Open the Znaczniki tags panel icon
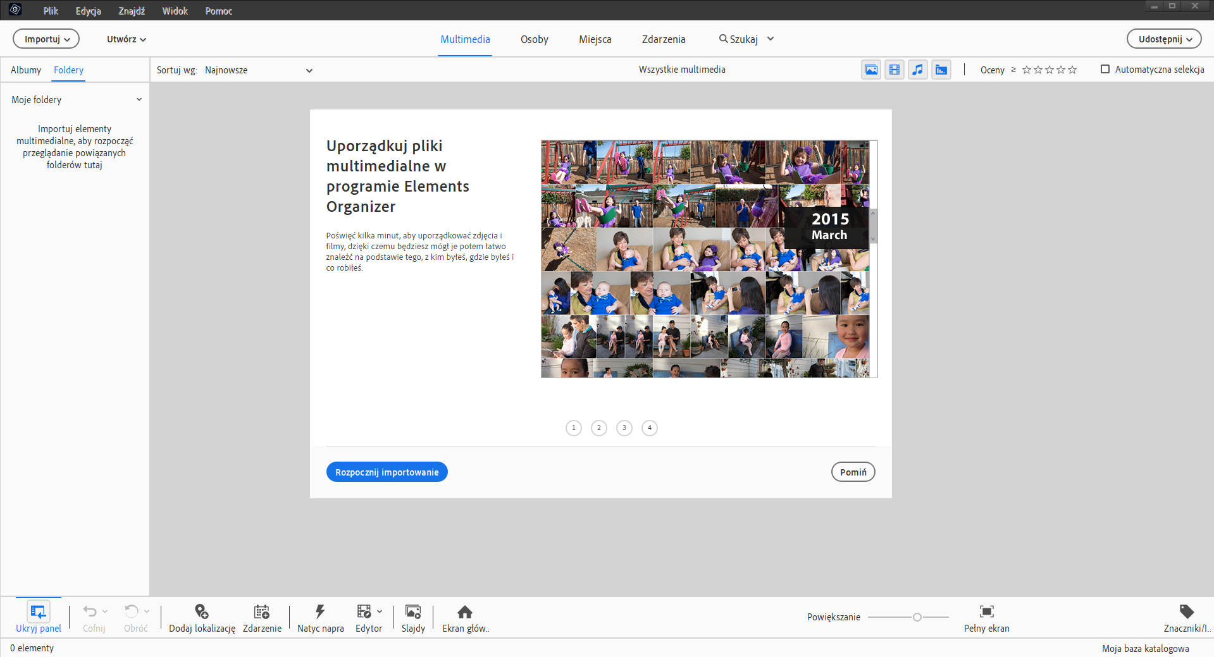 pos(1187,611)
